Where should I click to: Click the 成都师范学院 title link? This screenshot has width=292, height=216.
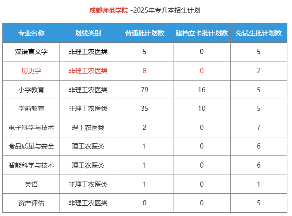[x=109, y=10]
